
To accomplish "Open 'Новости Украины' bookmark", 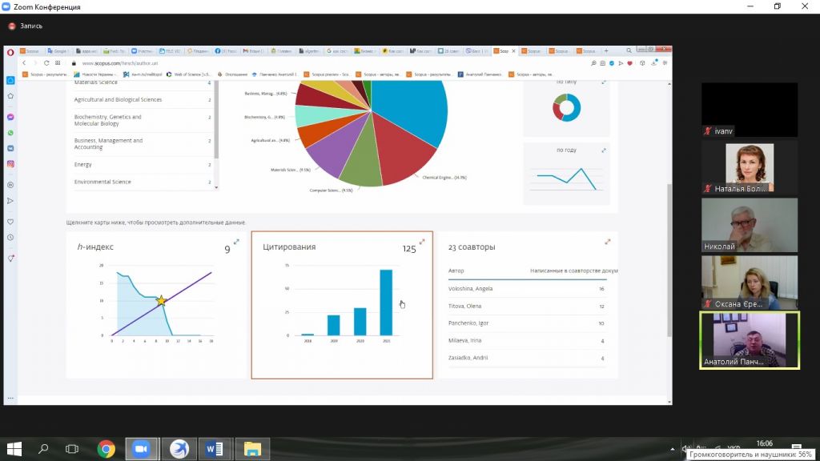I will click(x=96, y=74).
